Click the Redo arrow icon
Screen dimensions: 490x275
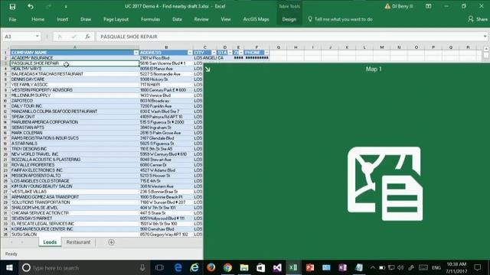[48, 6]
